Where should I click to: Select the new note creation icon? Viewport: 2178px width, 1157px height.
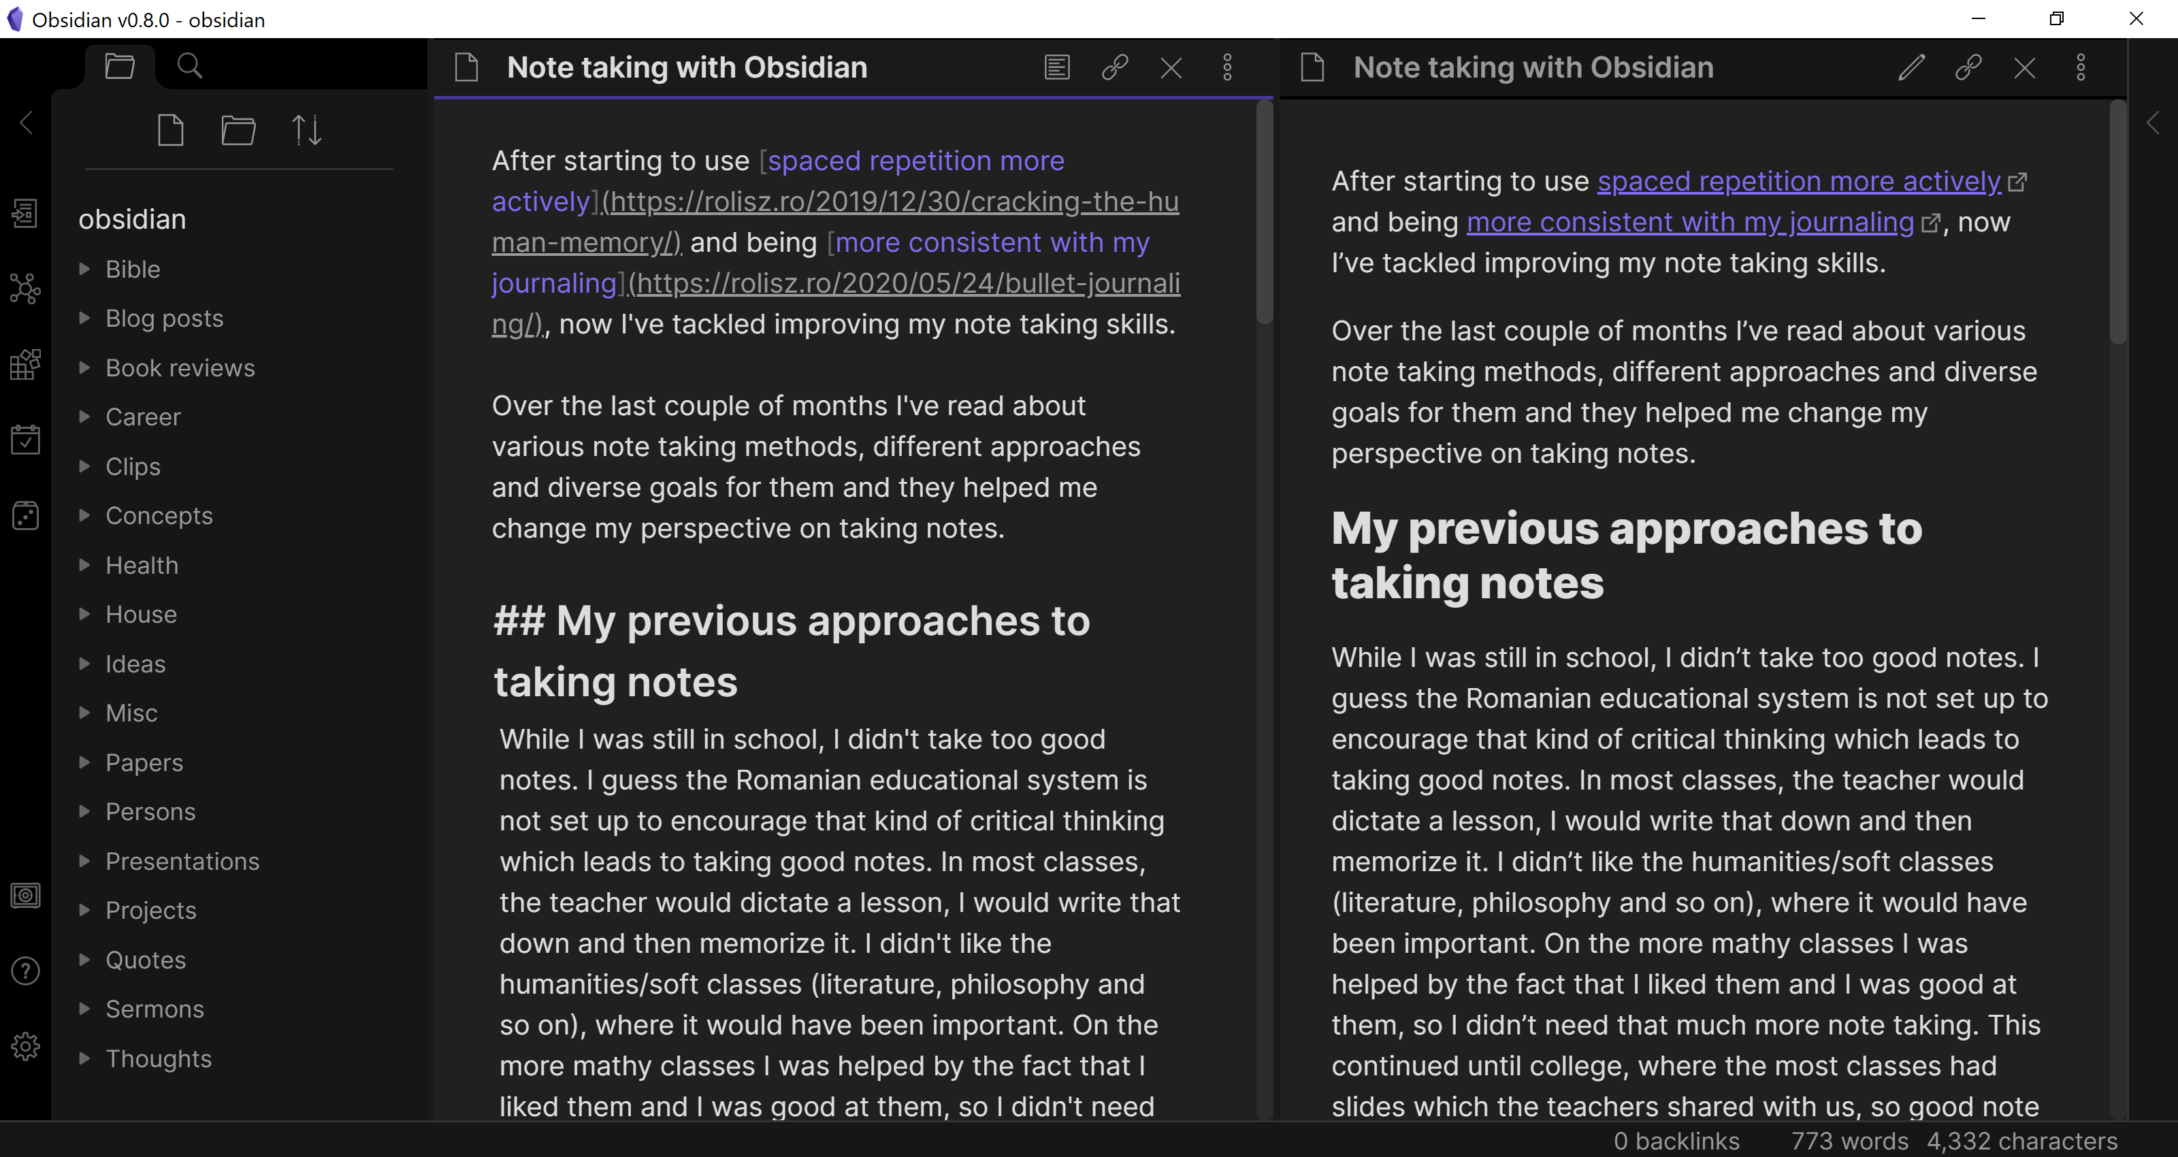pos(172,130)
